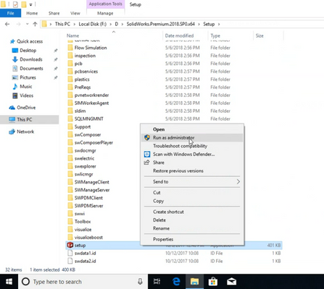The width and height of the screenshot is (324, 289).
Task: Click Local Disk (F:) in the address bar
Action: 92,24
